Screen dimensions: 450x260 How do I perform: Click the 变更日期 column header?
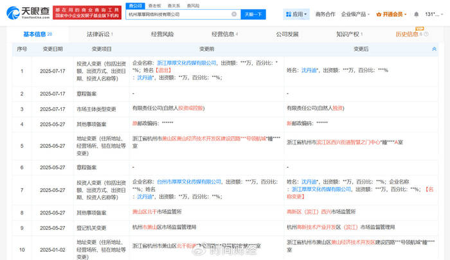(x=53, y=49)
